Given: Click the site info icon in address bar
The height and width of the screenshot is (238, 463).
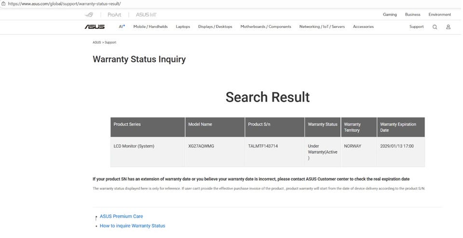Looking at the screenshot, I should click(3, 3).
